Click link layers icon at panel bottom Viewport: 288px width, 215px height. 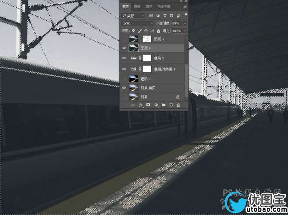click(x=133, y=105)
